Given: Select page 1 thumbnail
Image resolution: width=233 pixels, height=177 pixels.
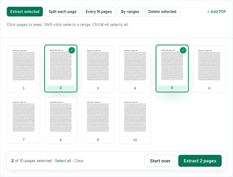Looking at the screenshot, I should click(24, 69).
